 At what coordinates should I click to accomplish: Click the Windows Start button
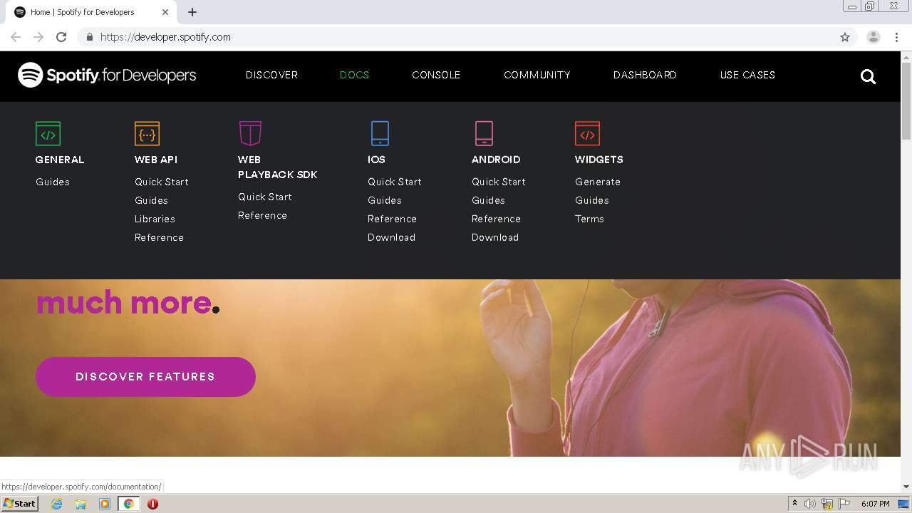coord(19,504)
